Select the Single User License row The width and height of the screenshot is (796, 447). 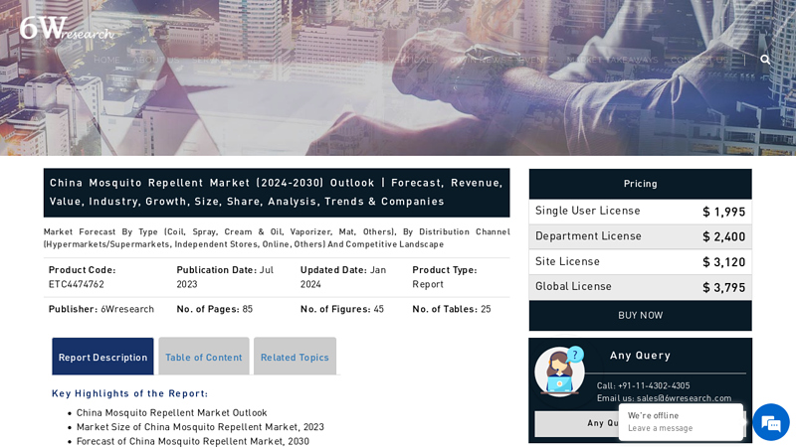pos(640,212)
